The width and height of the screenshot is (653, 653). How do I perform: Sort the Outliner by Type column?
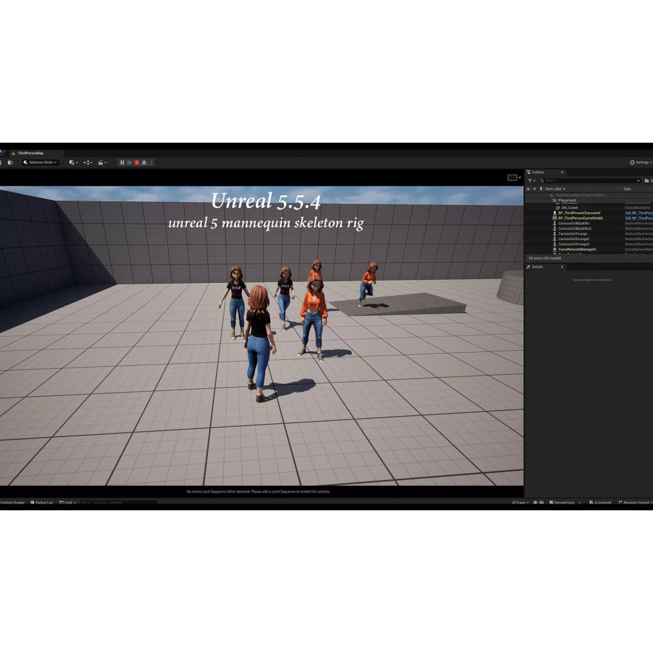pyautogui.click(x=627, y=189)
